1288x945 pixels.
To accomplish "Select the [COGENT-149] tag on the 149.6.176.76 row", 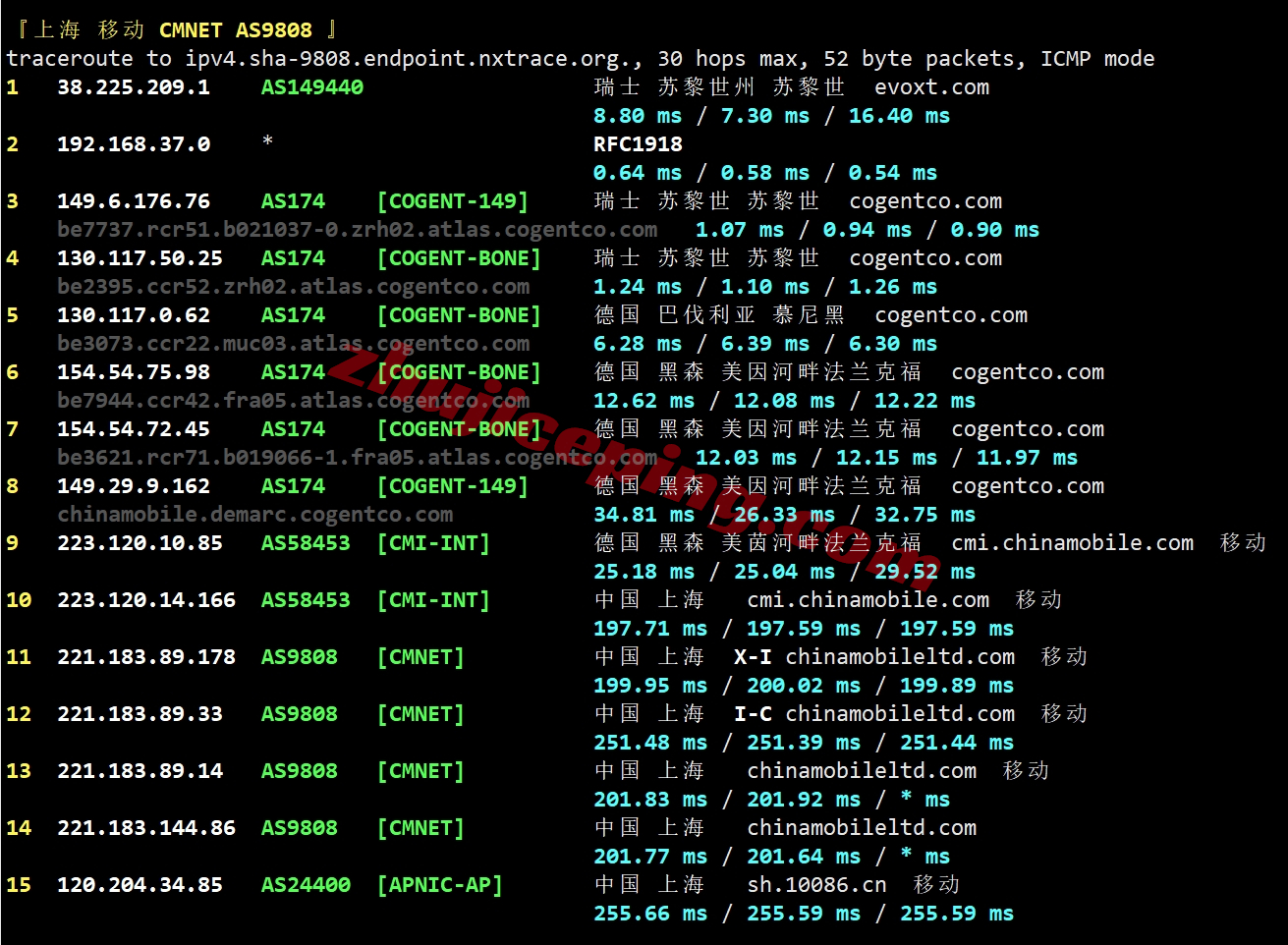I will coord(453,201).
